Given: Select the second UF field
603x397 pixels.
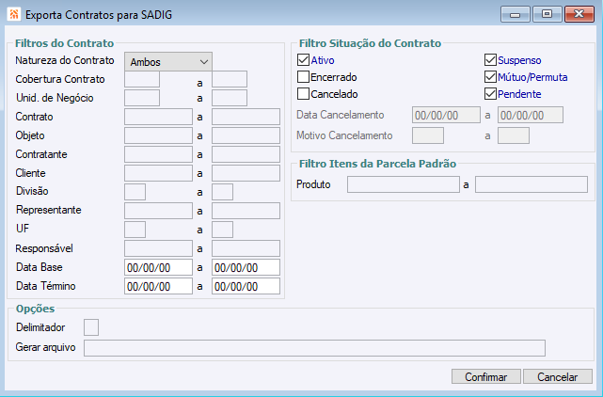Looking at the screenshot, I should point(222,230).
